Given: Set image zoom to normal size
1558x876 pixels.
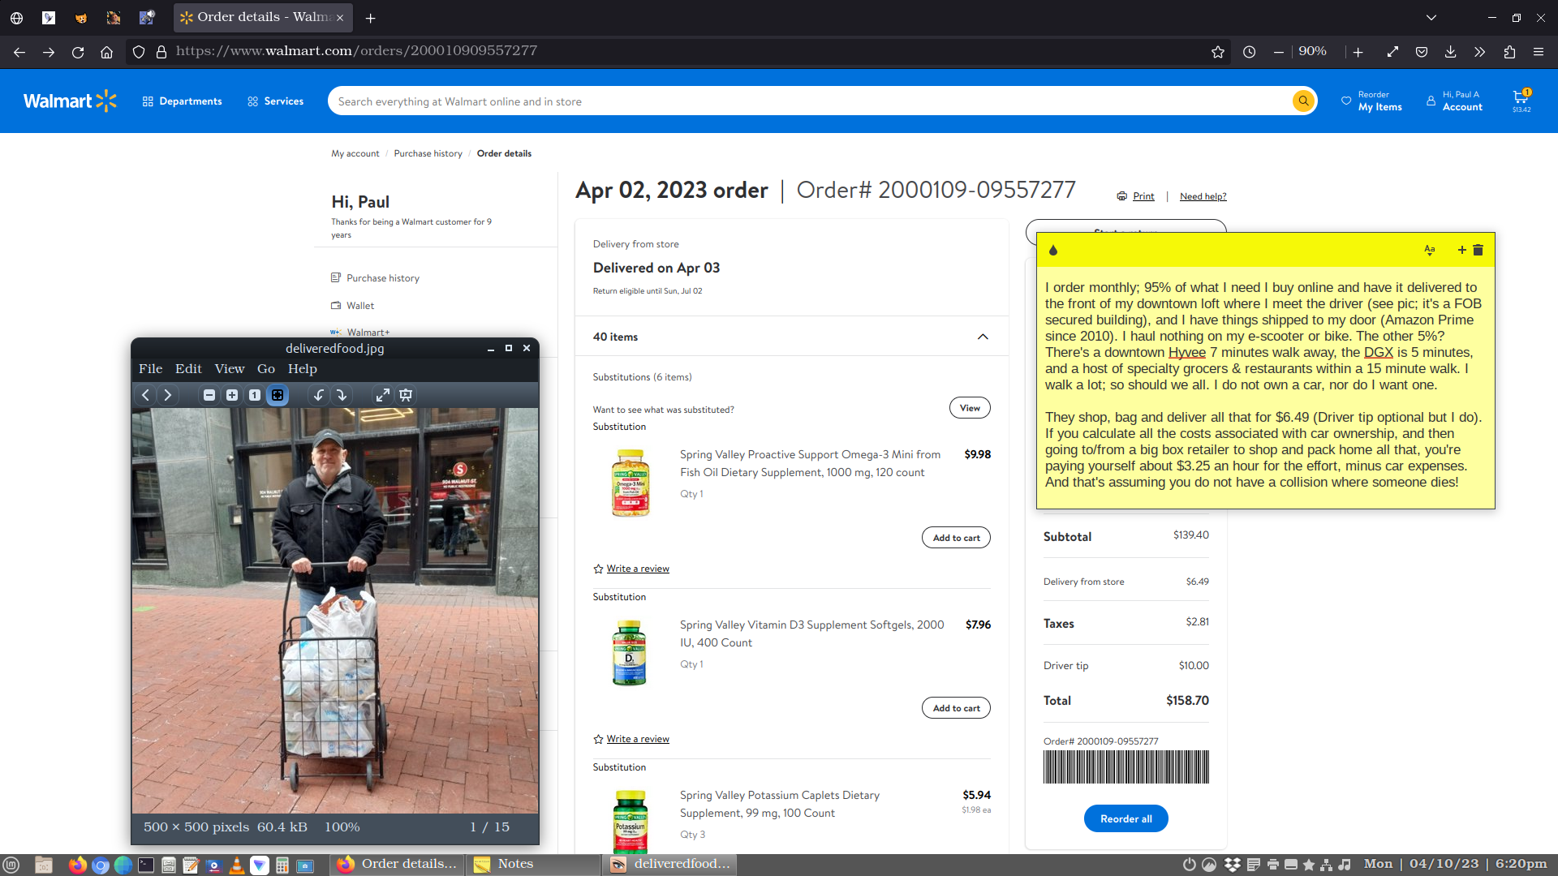Looking at the screenshot, I should [255, 395].
